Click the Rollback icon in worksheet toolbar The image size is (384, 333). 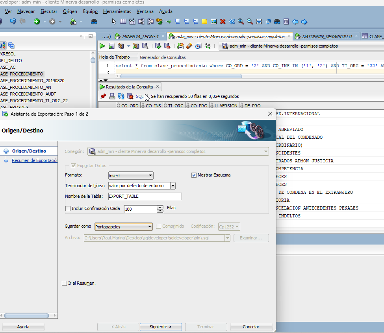click(x=167, y=46)
